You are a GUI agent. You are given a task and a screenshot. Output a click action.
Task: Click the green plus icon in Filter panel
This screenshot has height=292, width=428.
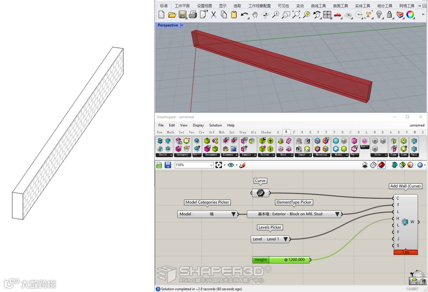pos(270,141)
